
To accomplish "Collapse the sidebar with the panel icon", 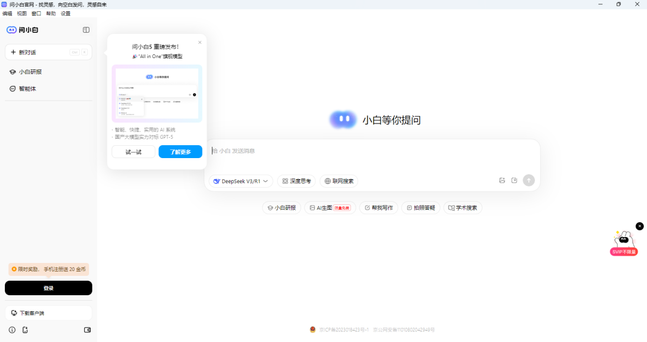I will click(86, 30).
